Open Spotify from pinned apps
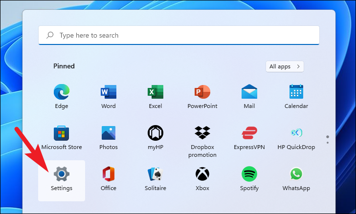Viewport: 356px width, 214px height. (249, 174)
